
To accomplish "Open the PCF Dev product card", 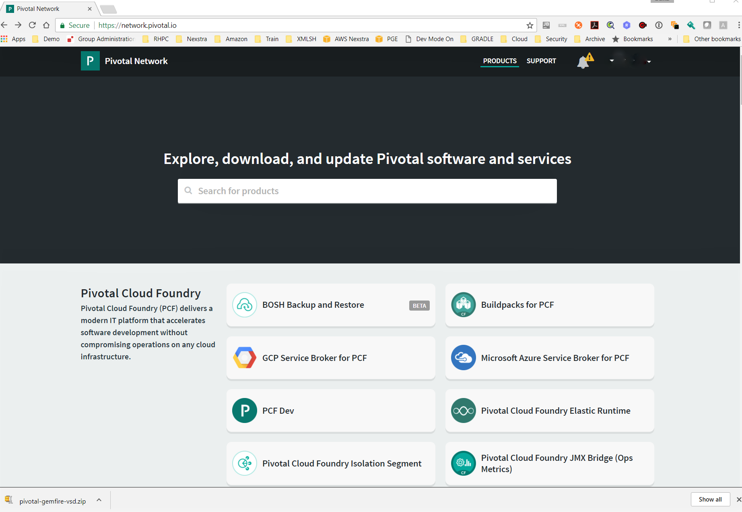I will (331, 410).
